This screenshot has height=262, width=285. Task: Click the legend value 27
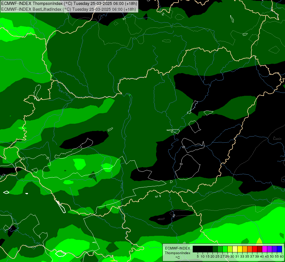tap(222, 256)
